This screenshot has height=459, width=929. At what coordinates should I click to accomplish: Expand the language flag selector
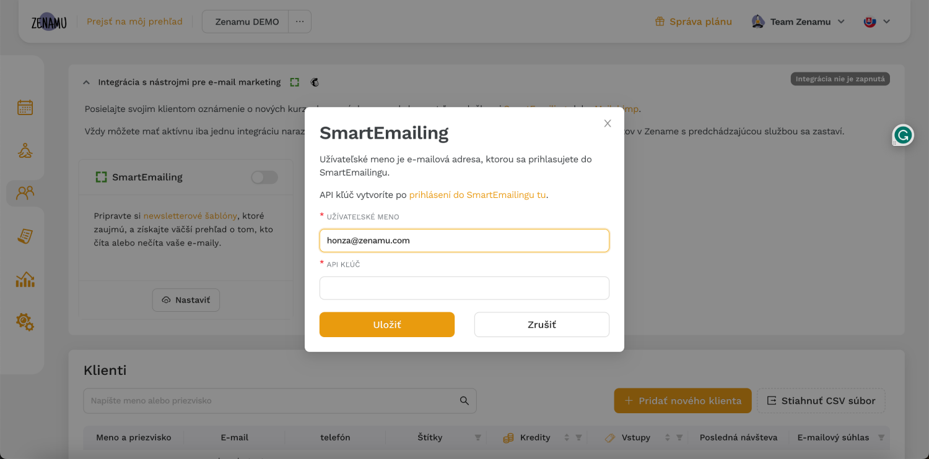coord(878,22)
